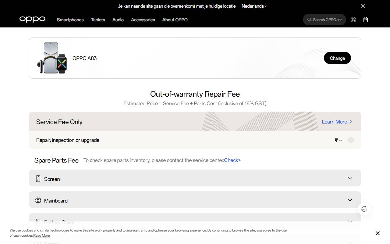This screenshot has width=390, height=244.
Task: Switch site language to Nederlands
Action: point(254,6)
